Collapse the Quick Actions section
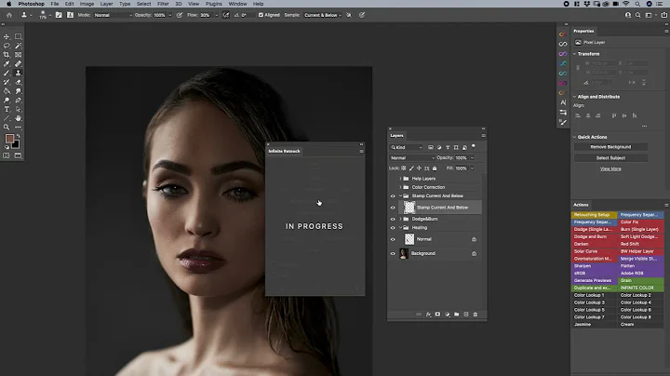This screenshot has height=376, width=670. pyautogui.click(x=575, y=137)
